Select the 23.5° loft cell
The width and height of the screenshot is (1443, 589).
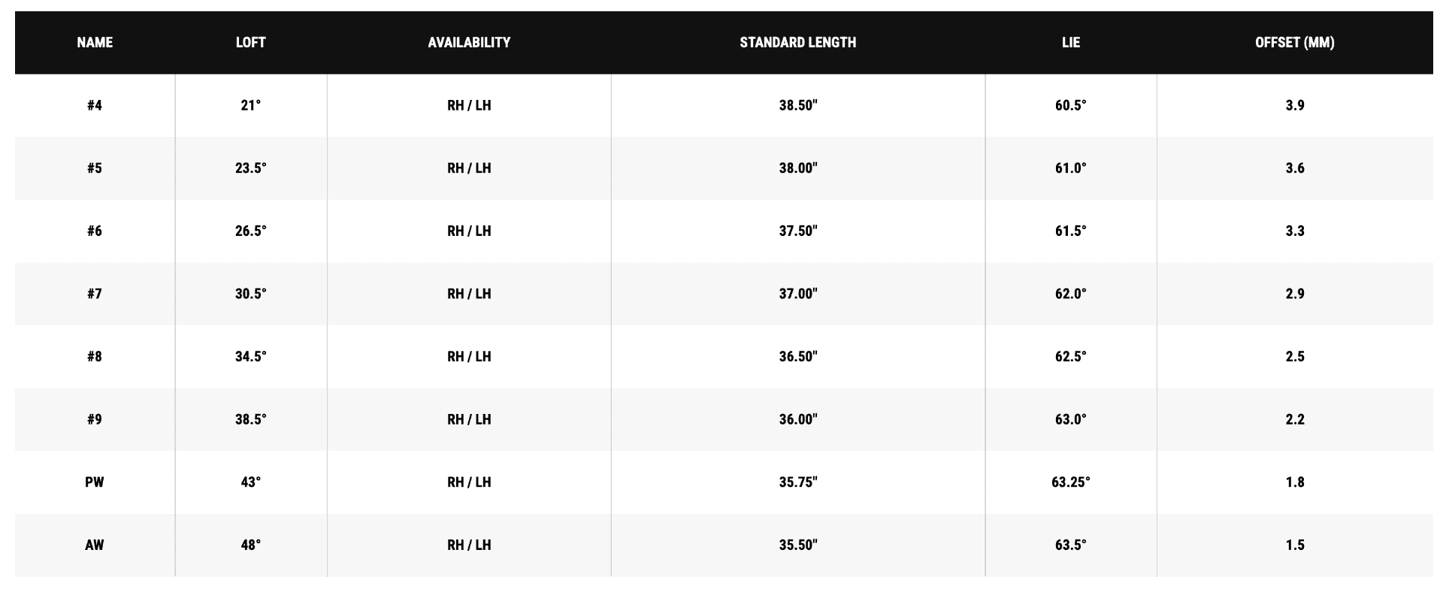[x=250, y=168]
